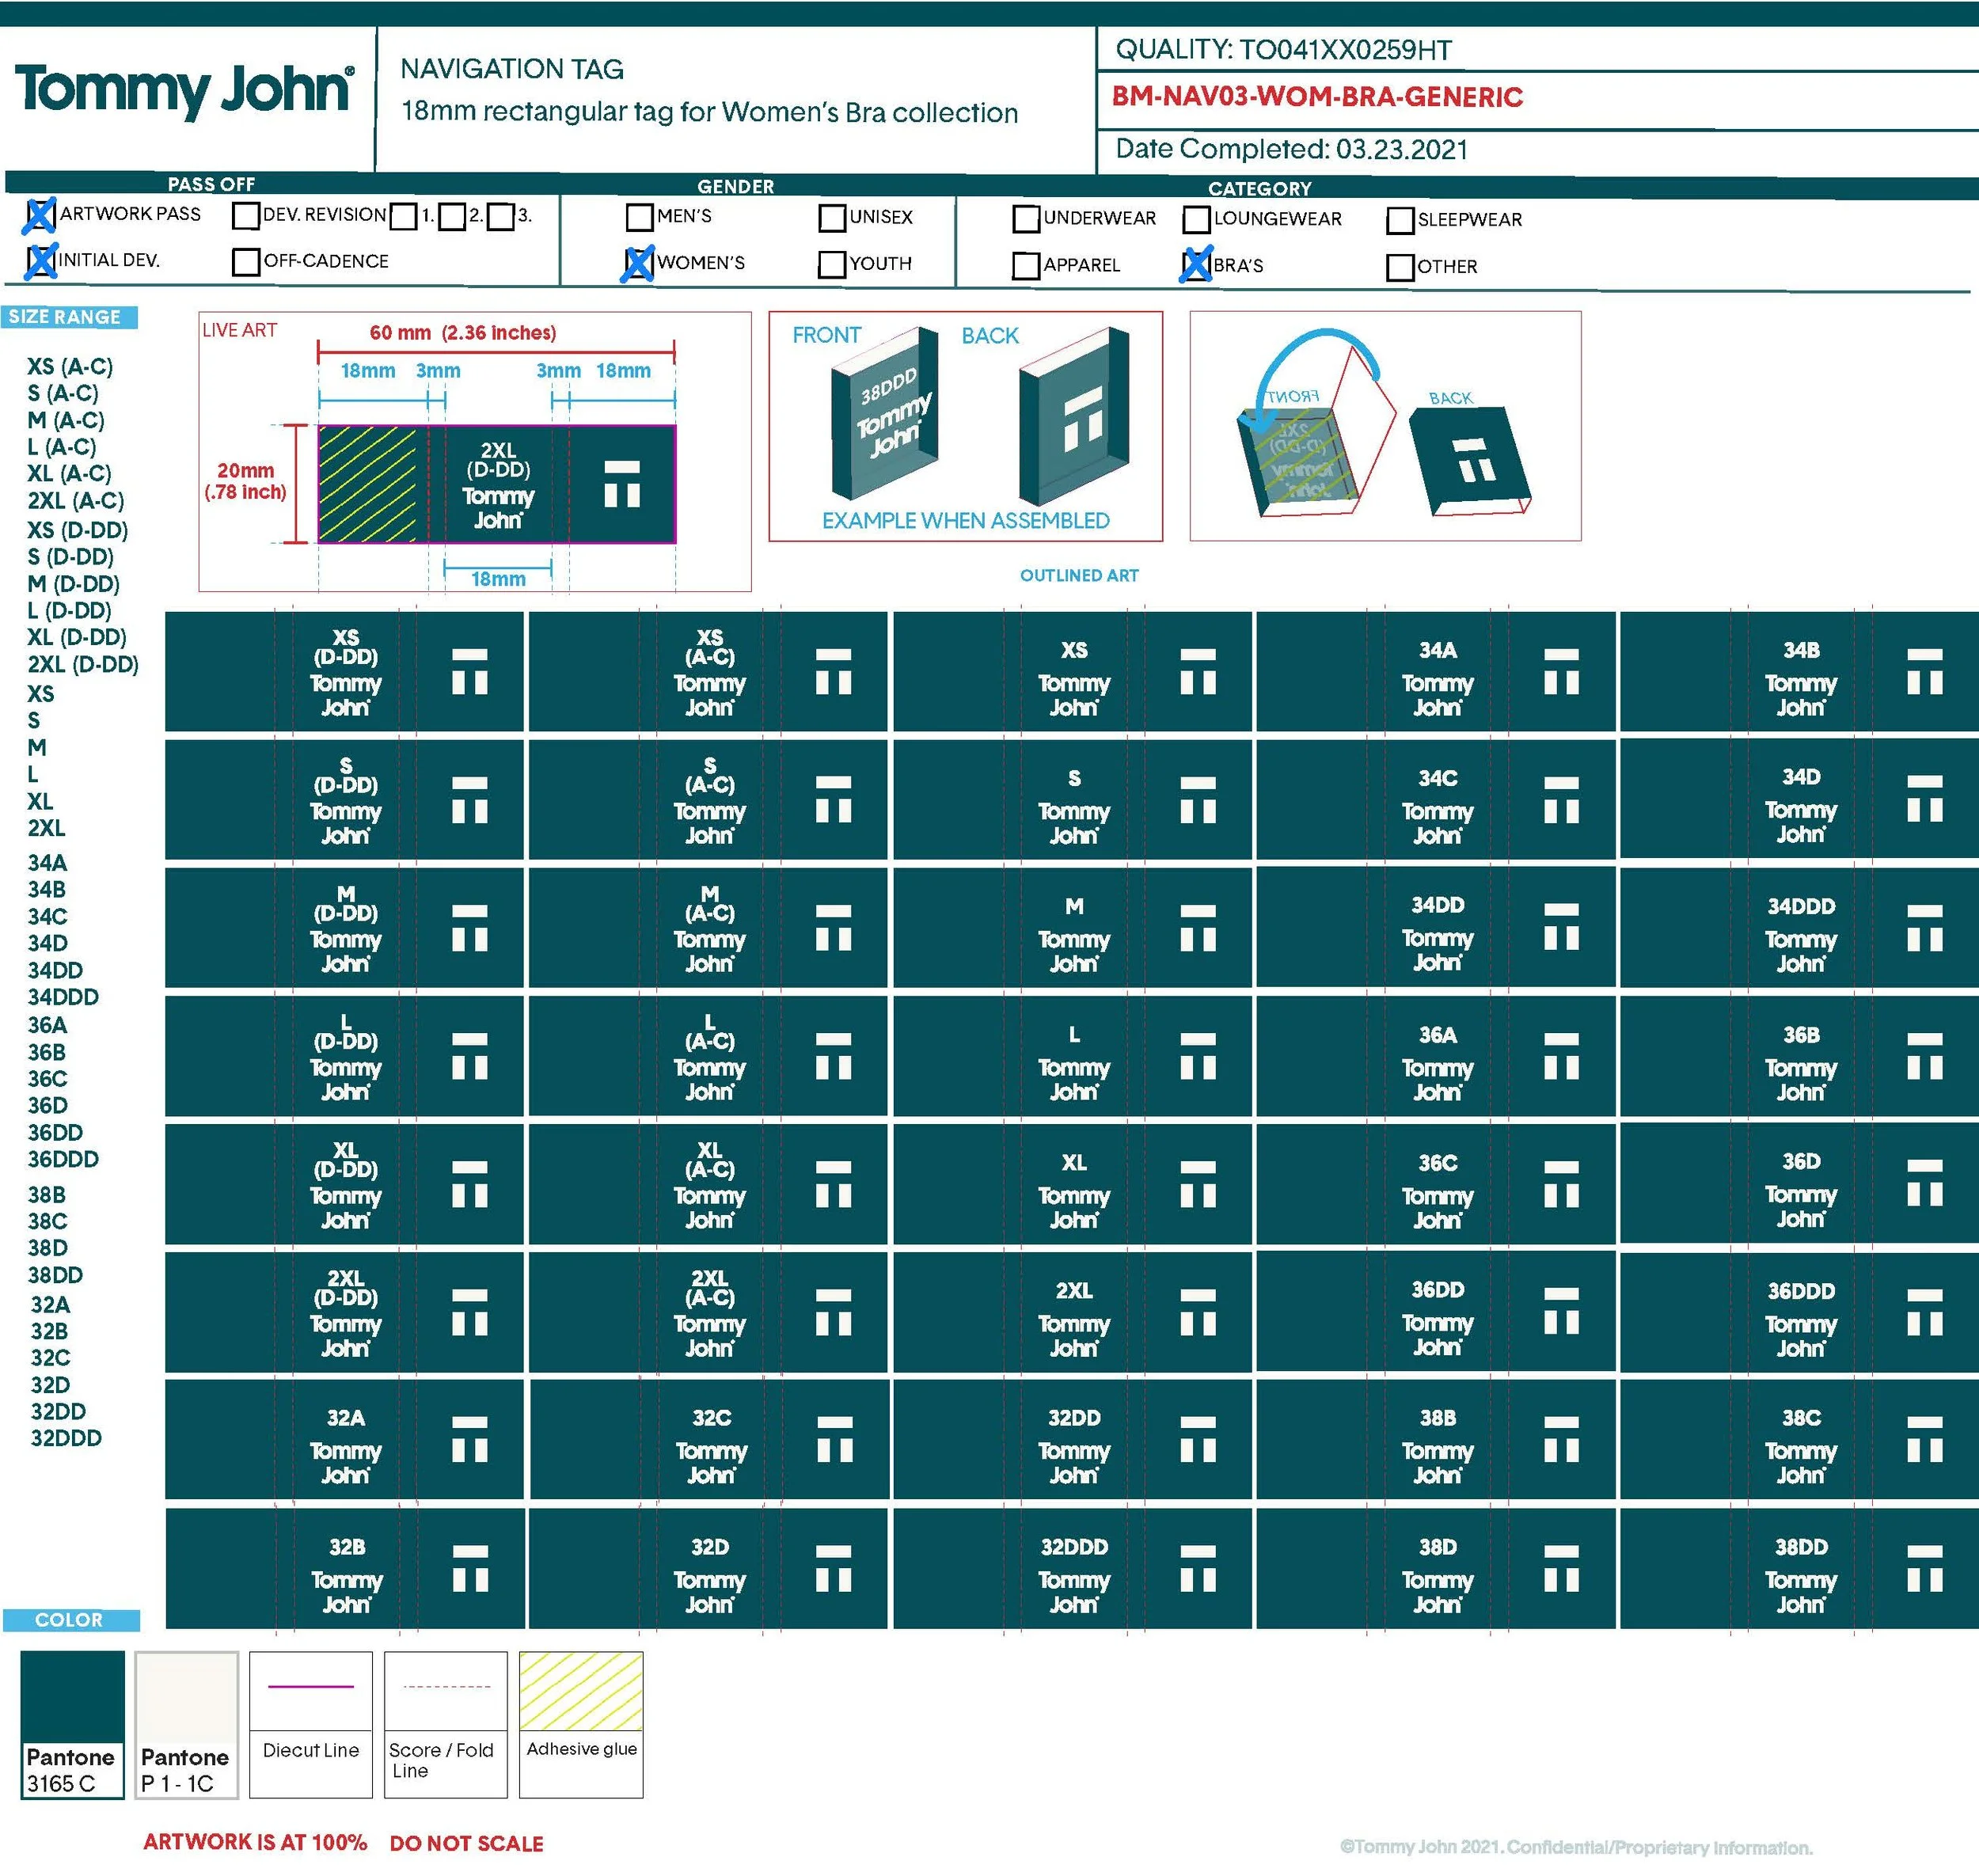Click the Score / Fold Line legend box
Screen dimensions: 1979x1876
point(446,1724)
